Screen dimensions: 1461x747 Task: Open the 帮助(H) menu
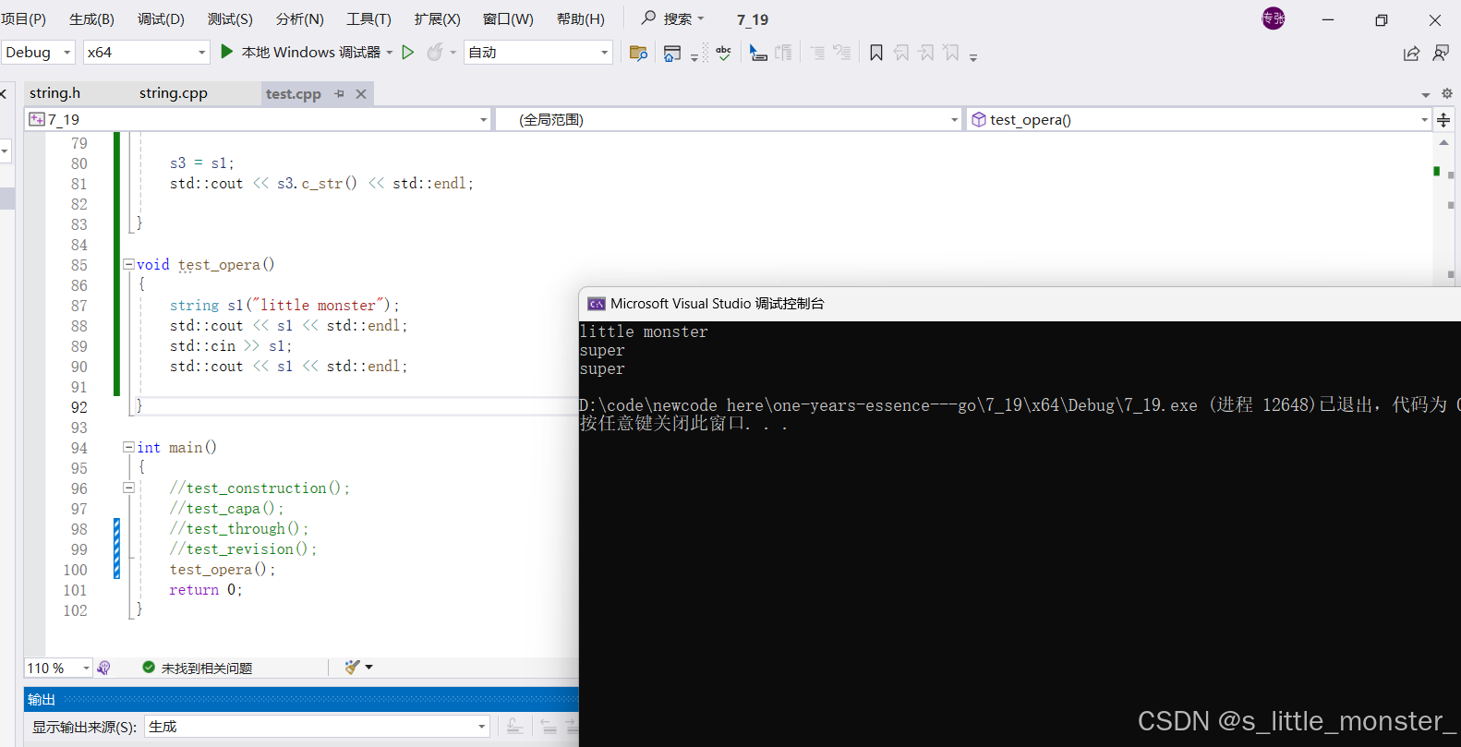(x=580, y=19)
